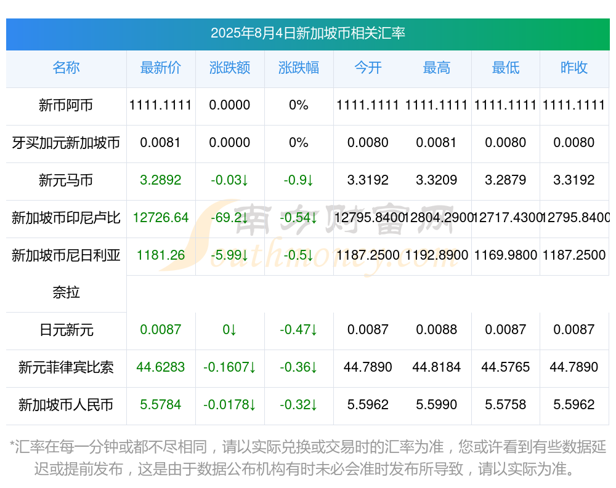Image resolution: width=616 pixels, height=488 pixels.
Task: Click latest price 44.6283
Action: point(160,367)
